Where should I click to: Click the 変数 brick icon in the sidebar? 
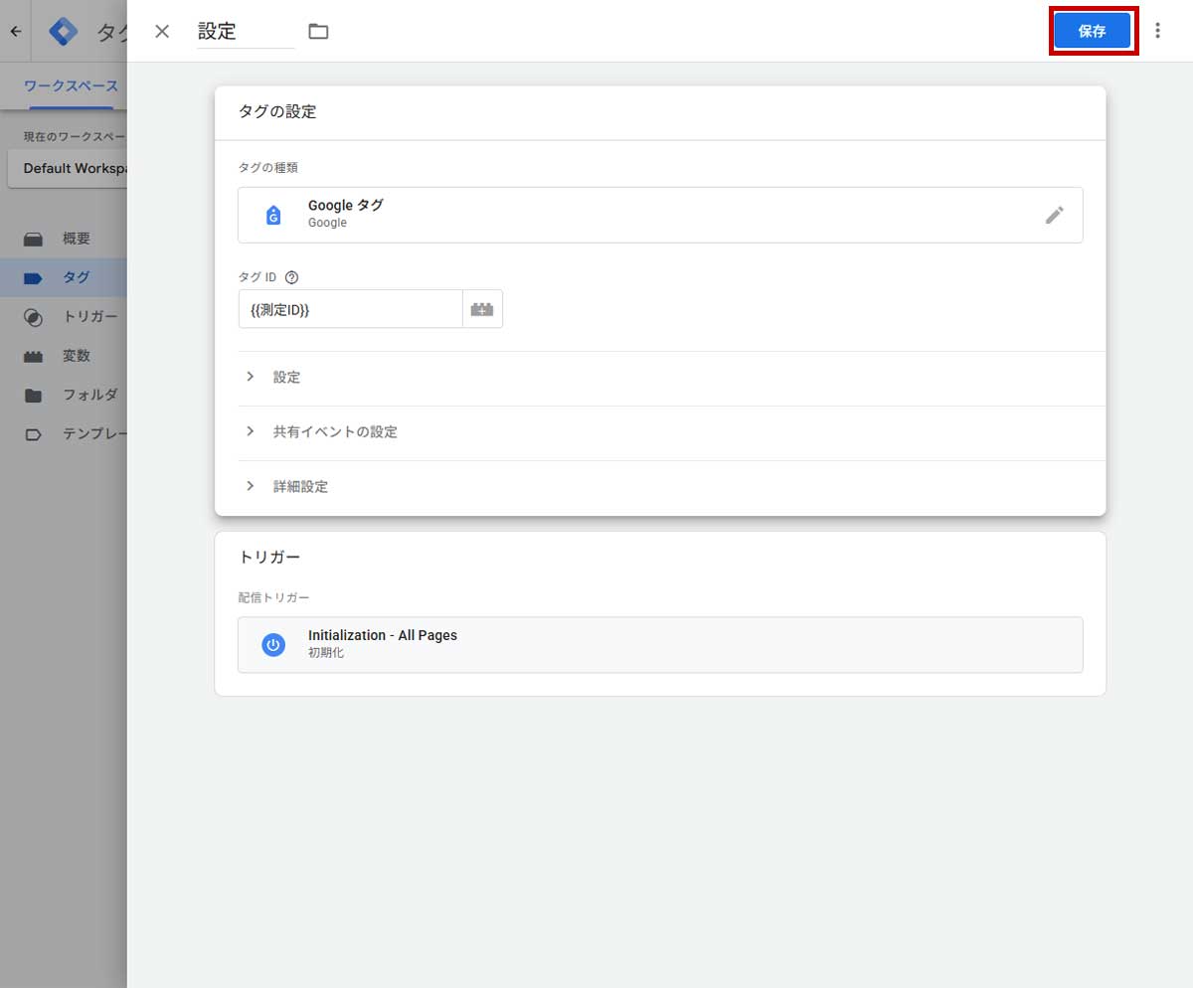click(x=33, y=356)
